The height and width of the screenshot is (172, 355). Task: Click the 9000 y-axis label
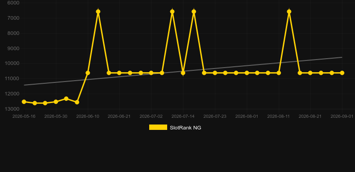coord(13,48)
